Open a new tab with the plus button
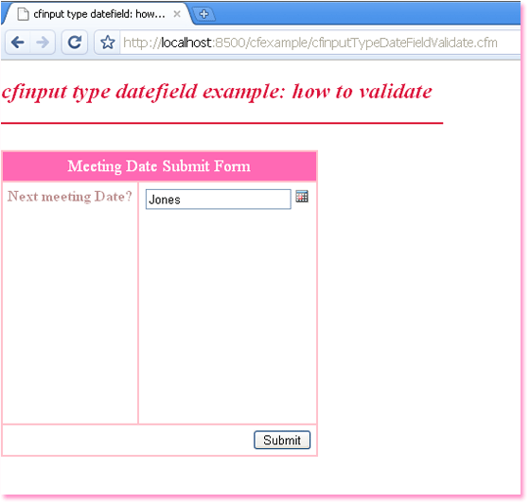 click(x=203, y=14)
